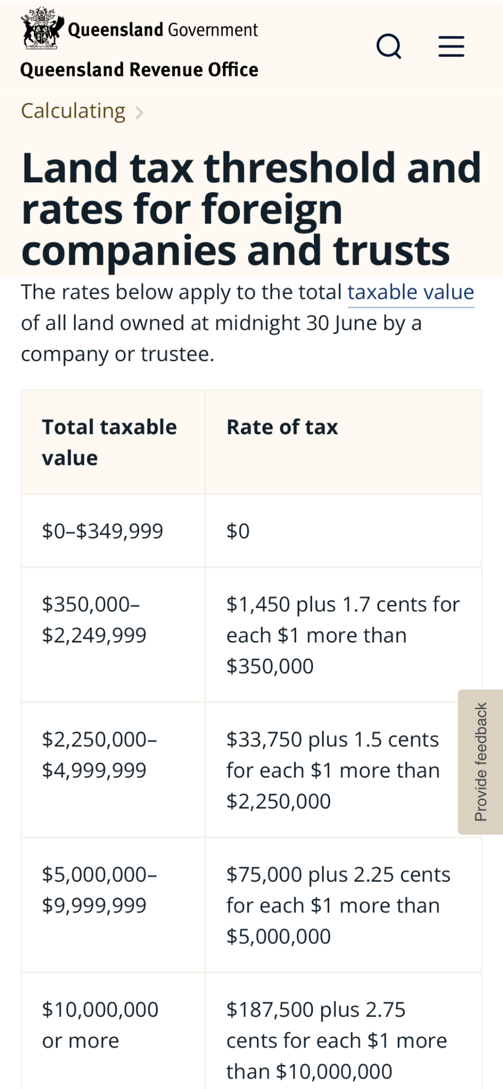The width and height of the screenshot is (503, 1089).
Task: Open the taxable value link
Action: pos(410,293)
